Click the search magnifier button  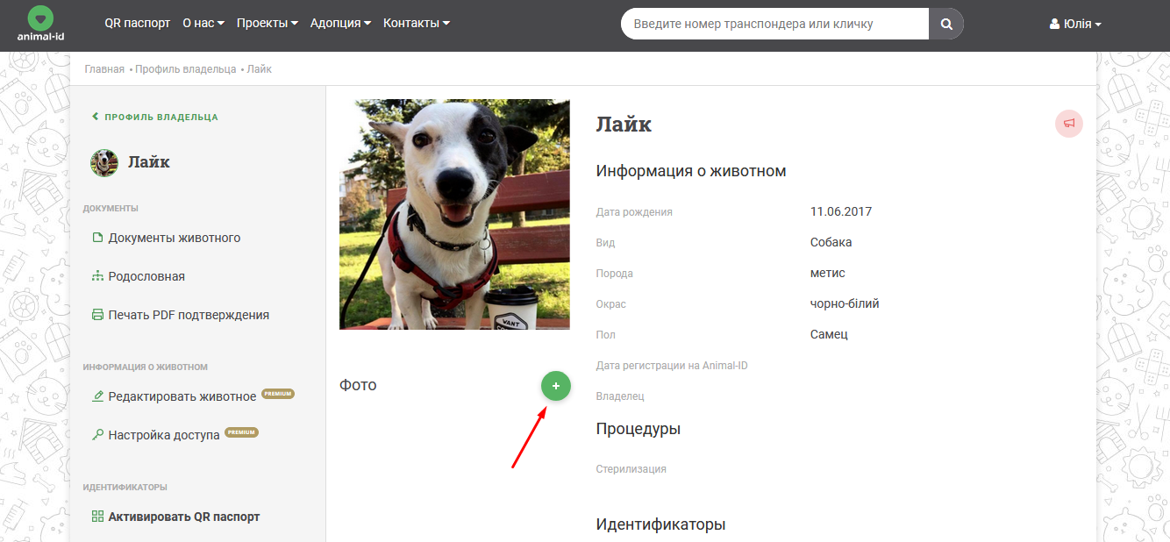tap(946, 25)
